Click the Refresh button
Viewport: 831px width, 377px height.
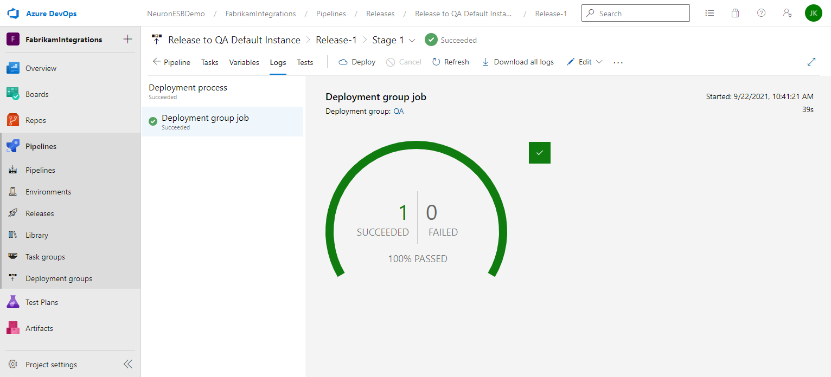(451, 62)
